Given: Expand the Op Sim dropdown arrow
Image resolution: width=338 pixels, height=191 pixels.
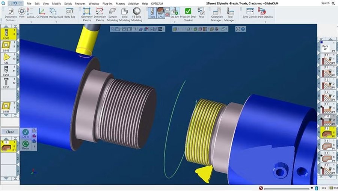Looking at the screenshot, I should coord(175,22).
